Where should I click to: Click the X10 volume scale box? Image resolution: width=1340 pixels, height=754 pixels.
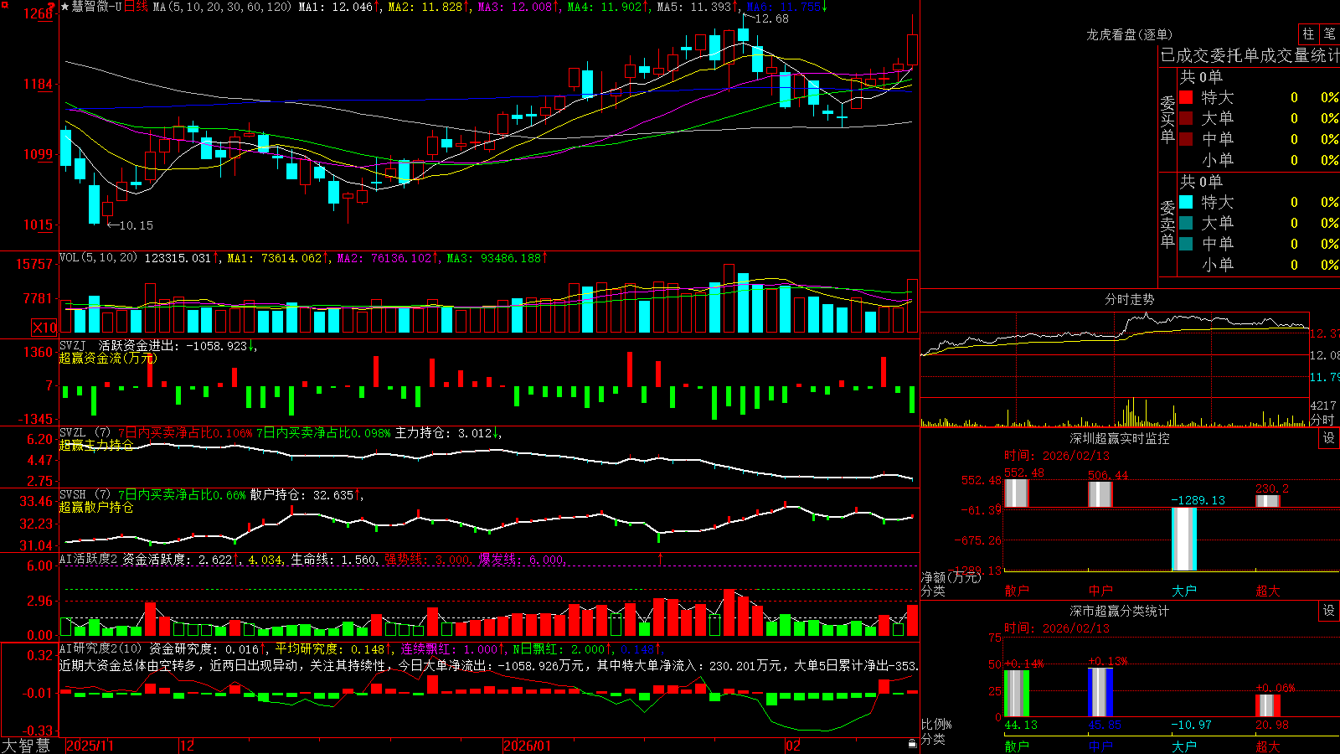pos(44,328)
